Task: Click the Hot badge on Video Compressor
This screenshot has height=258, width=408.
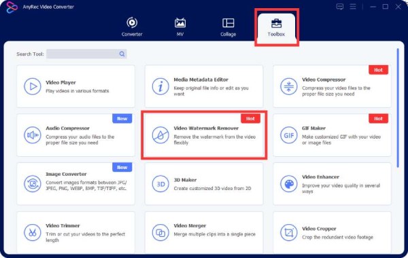Action: 378,70
